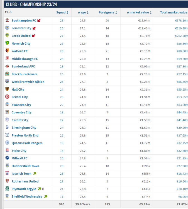The width and height of the screenshot is (188, 209).
Task: Select the total squad count 590
Action: (x=62, y=204)
